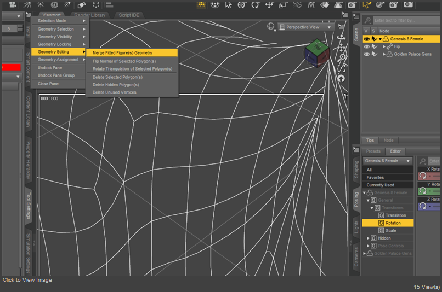442x292 pixels.
Task: Activate the yellow dotted Geometry Editor tool
Action: 201,4
